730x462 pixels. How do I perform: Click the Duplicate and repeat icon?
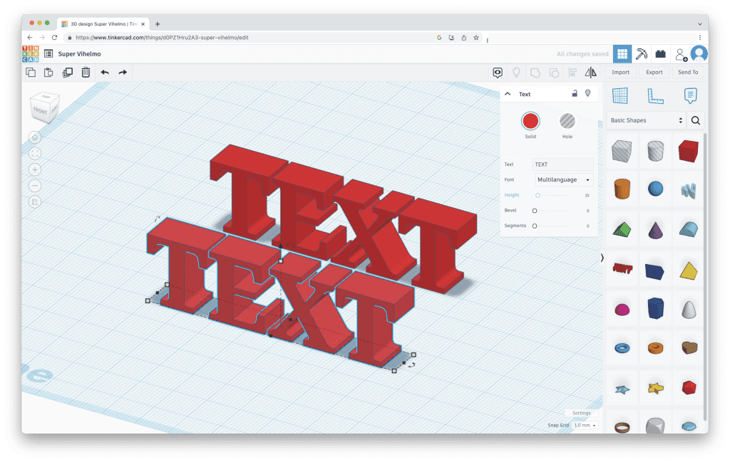point(67,72)
